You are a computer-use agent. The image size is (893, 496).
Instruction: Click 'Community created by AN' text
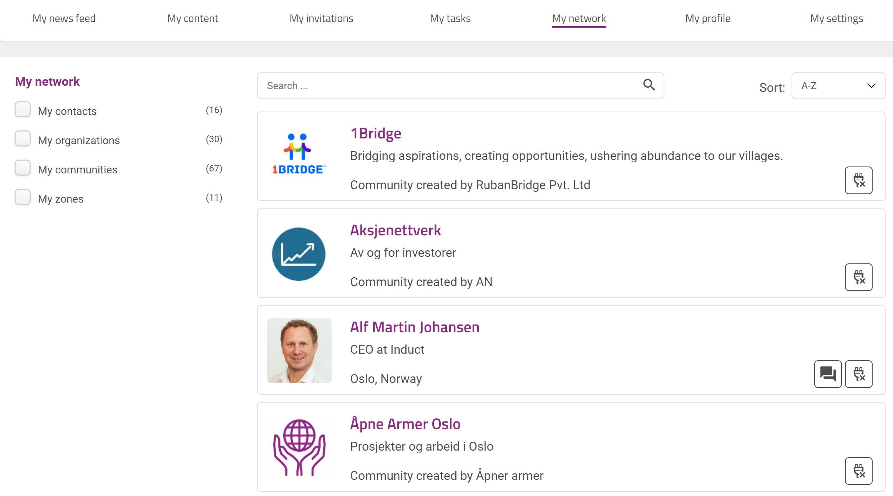(421, 282)
